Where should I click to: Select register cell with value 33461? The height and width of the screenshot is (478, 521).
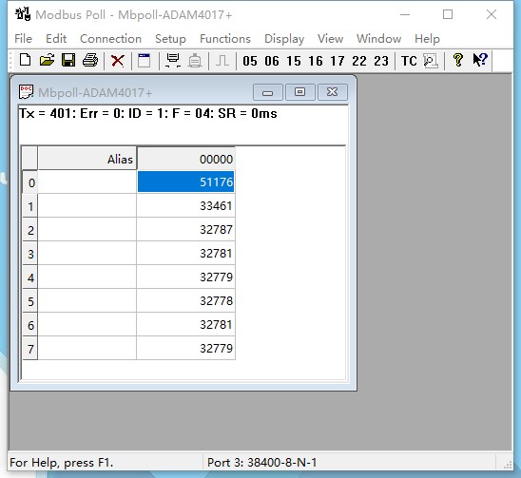click(x=185, y=206)
